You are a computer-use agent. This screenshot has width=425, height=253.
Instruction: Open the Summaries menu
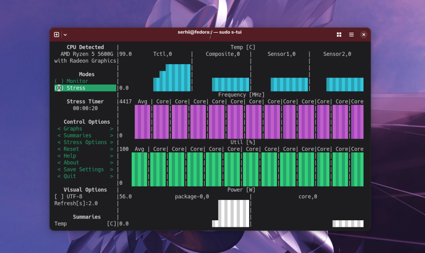pos(78,135)
